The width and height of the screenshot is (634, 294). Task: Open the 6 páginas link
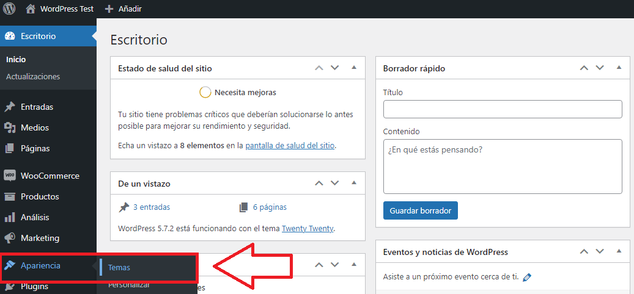(x=270, y=207)
